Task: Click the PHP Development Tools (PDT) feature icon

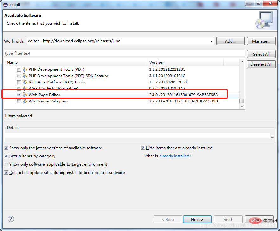Action: 25,69
